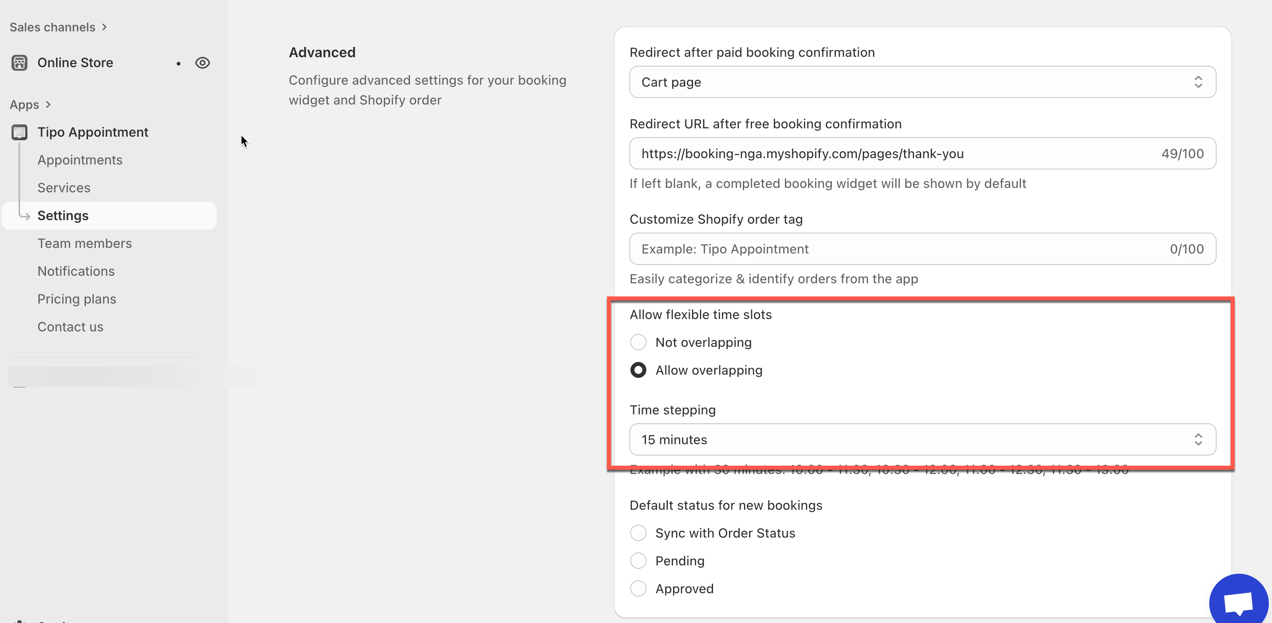
Task: Open the Pricing plans link
Action: (77, 299)
